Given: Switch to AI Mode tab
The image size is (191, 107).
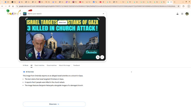Looking at the screenshot, I should [x=25, y=65].
